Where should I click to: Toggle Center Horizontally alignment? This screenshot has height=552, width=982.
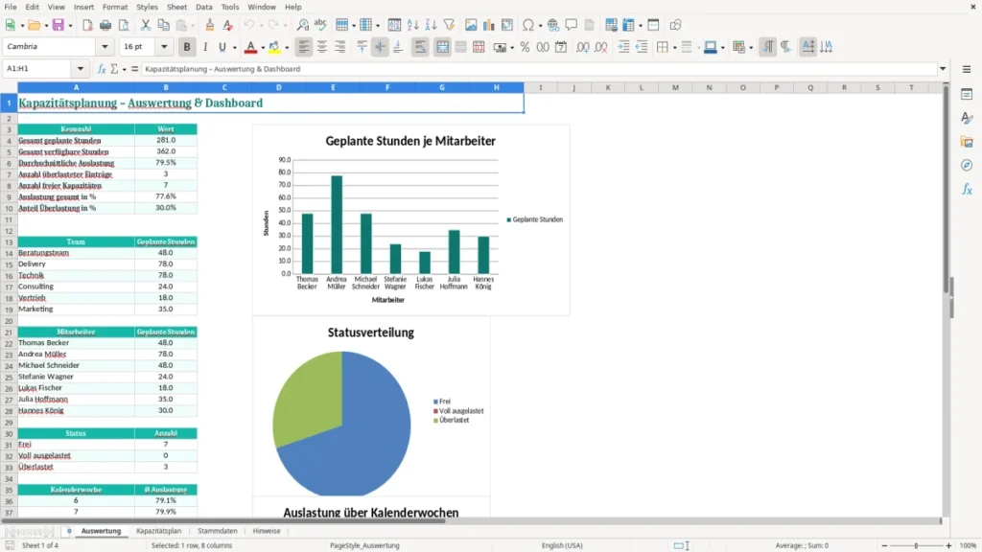click(322, 47)
